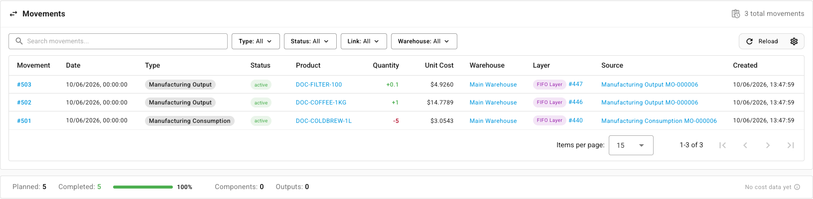Click the search magnifier icon

(19, 41)
